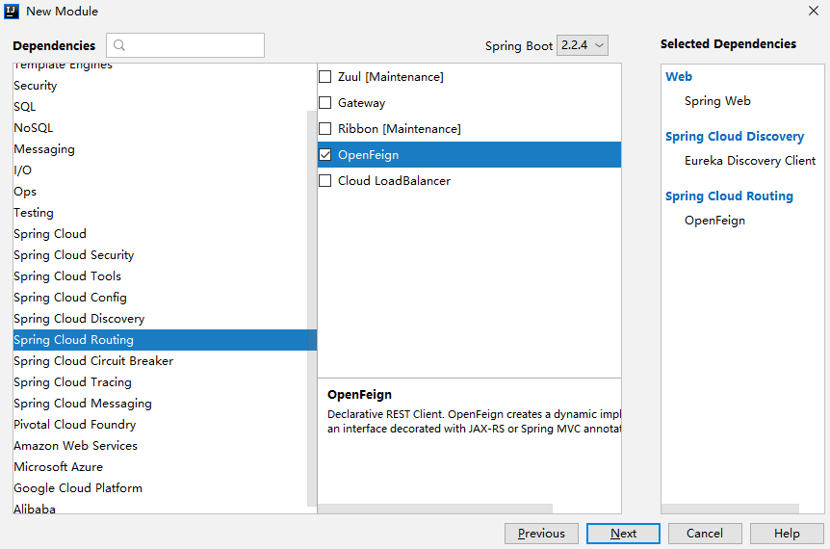Screen dimensions: 830x549
Task: Select OpenFeign in Selected Dependencies panel
Action: pos(714,221)
